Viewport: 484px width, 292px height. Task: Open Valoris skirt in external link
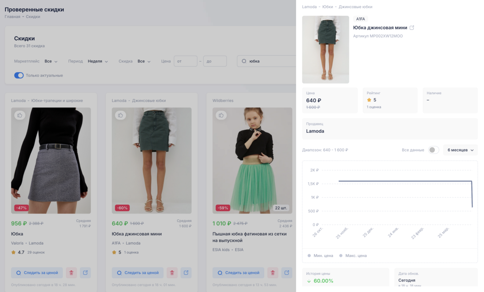pyautogui.click(x=85, y=273)
